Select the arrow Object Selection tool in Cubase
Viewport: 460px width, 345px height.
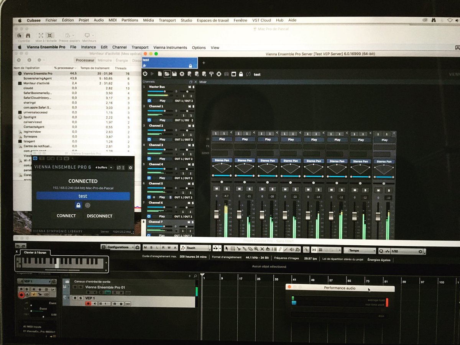(x=227, y=248)
